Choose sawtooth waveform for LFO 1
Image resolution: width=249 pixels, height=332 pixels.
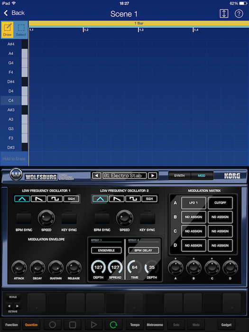(38, 199)
